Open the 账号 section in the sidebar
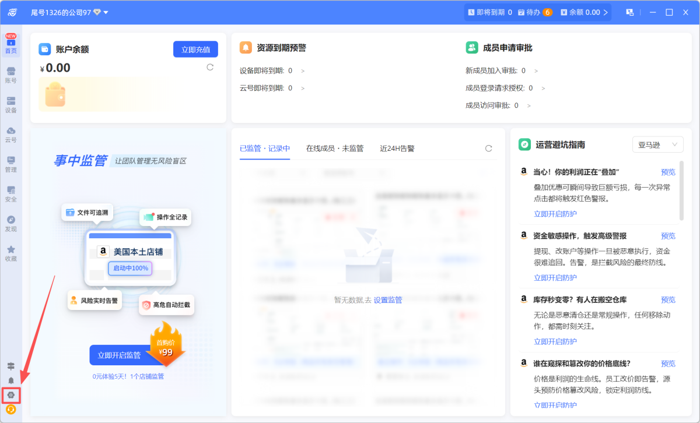The height and width of the screenshot is (423, 700). click(11, 75)
